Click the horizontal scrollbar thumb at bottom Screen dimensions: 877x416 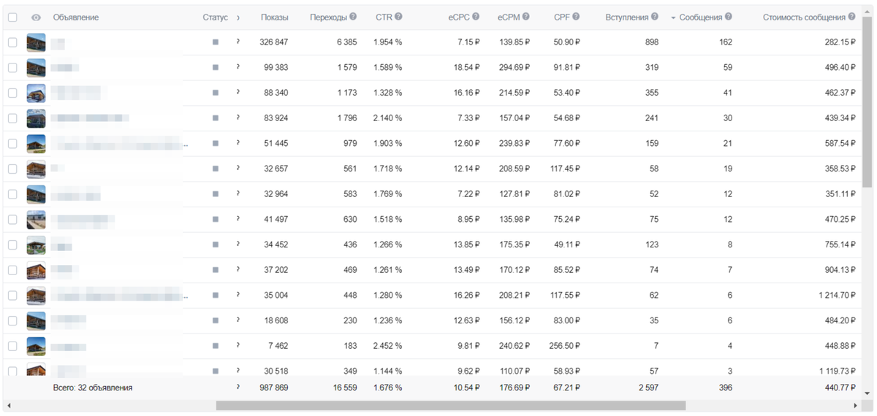tap(451, 406)
